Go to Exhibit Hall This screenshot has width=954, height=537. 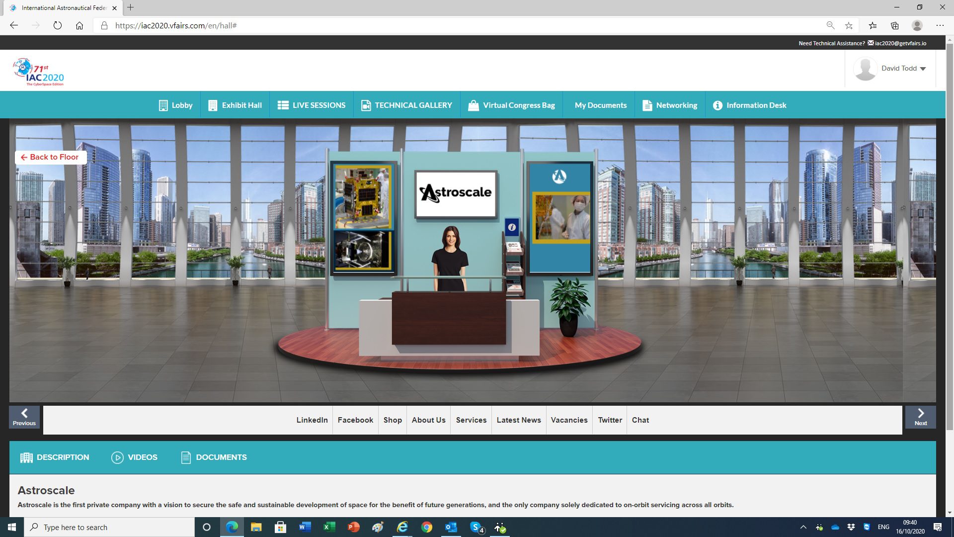(x=235, y=105)
